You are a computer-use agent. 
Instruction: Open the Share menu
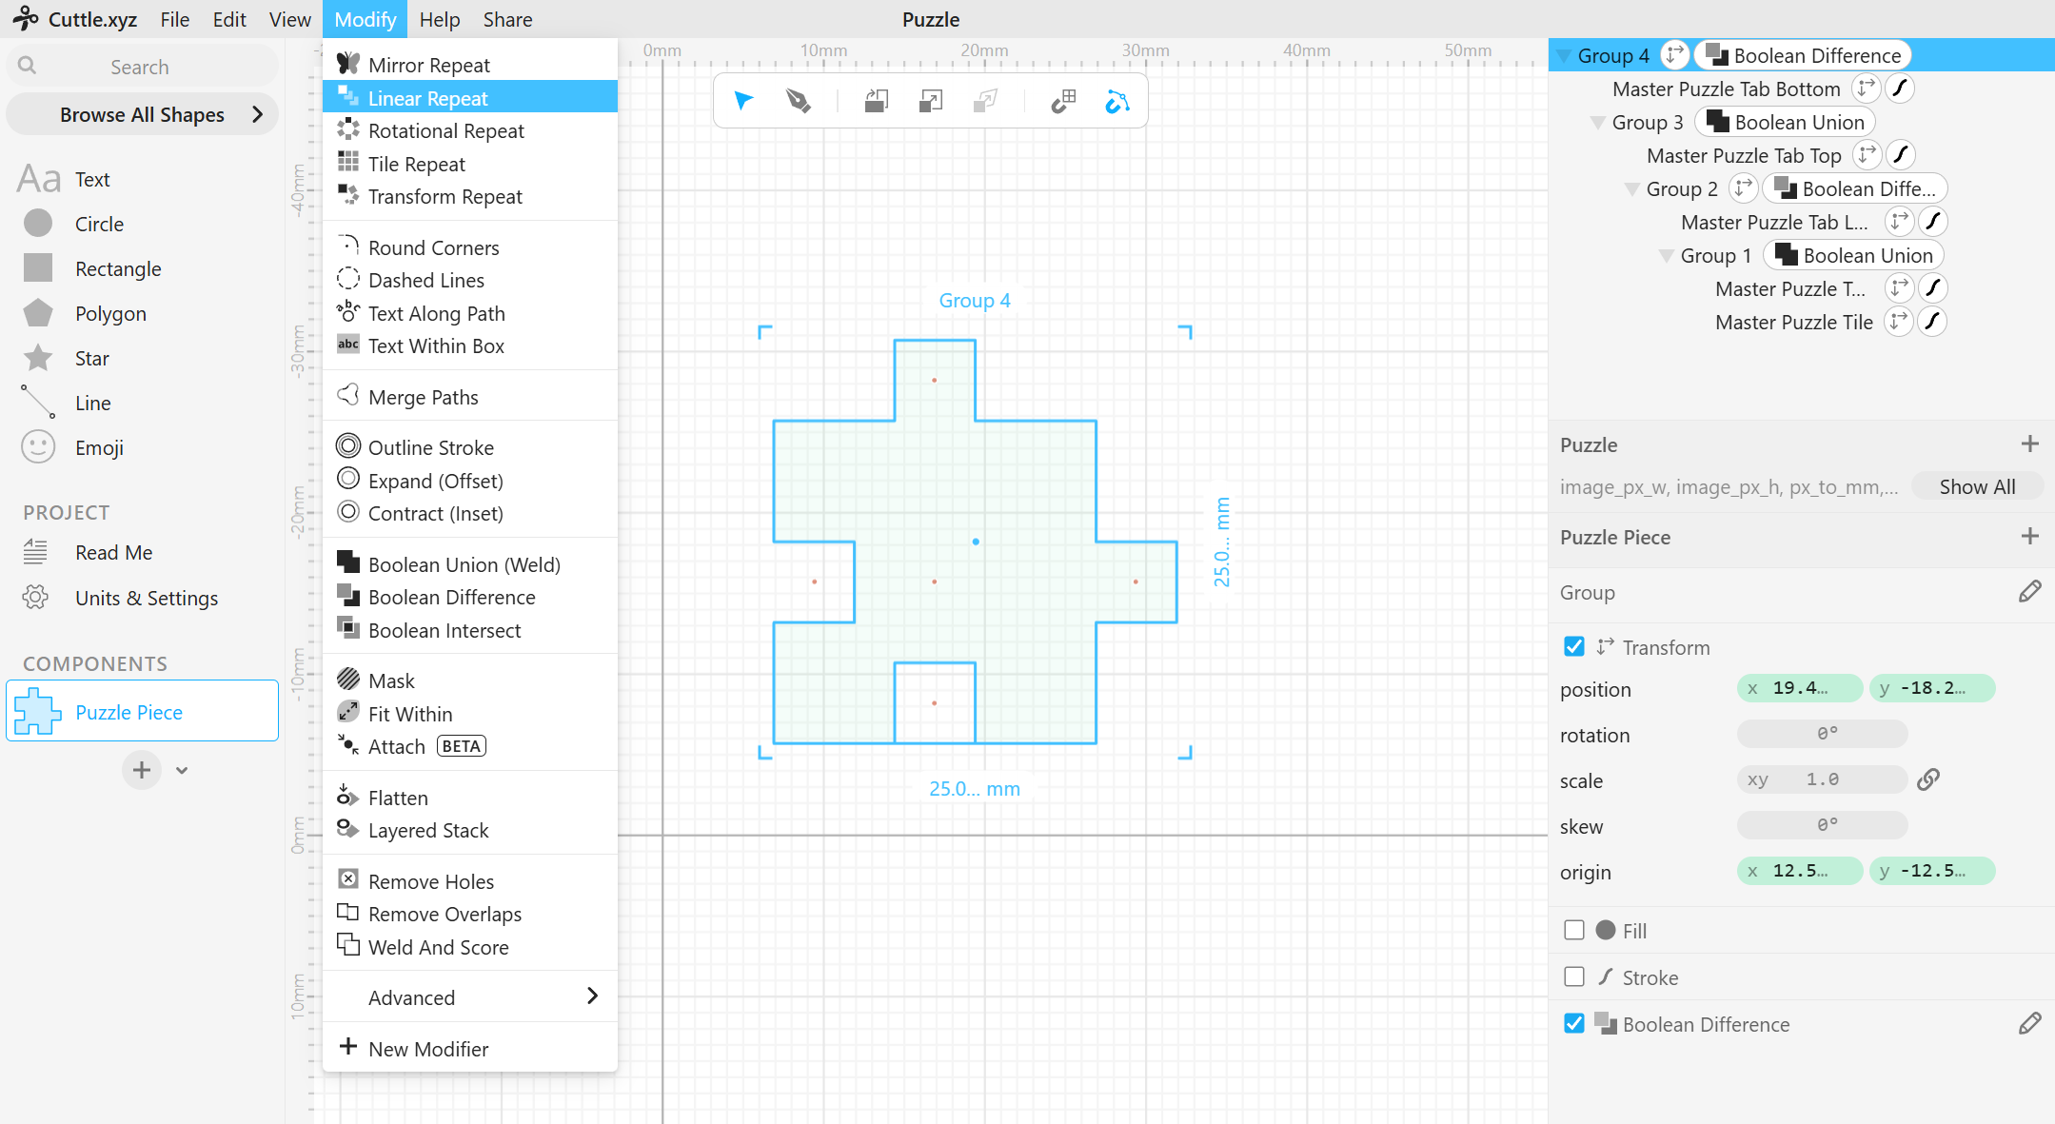(x=507, y=19)
